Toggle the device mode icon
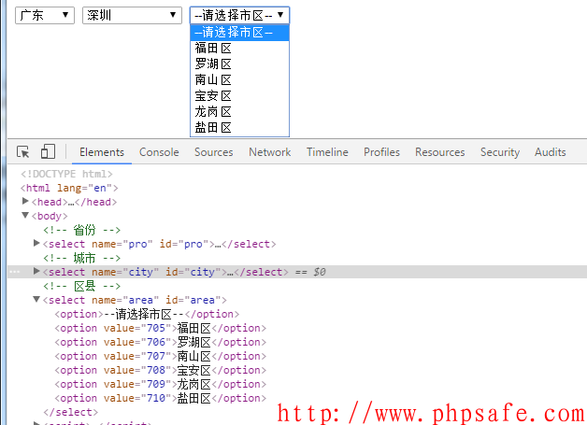The width and height of the screenshot is (587, 425). (48, 151)
